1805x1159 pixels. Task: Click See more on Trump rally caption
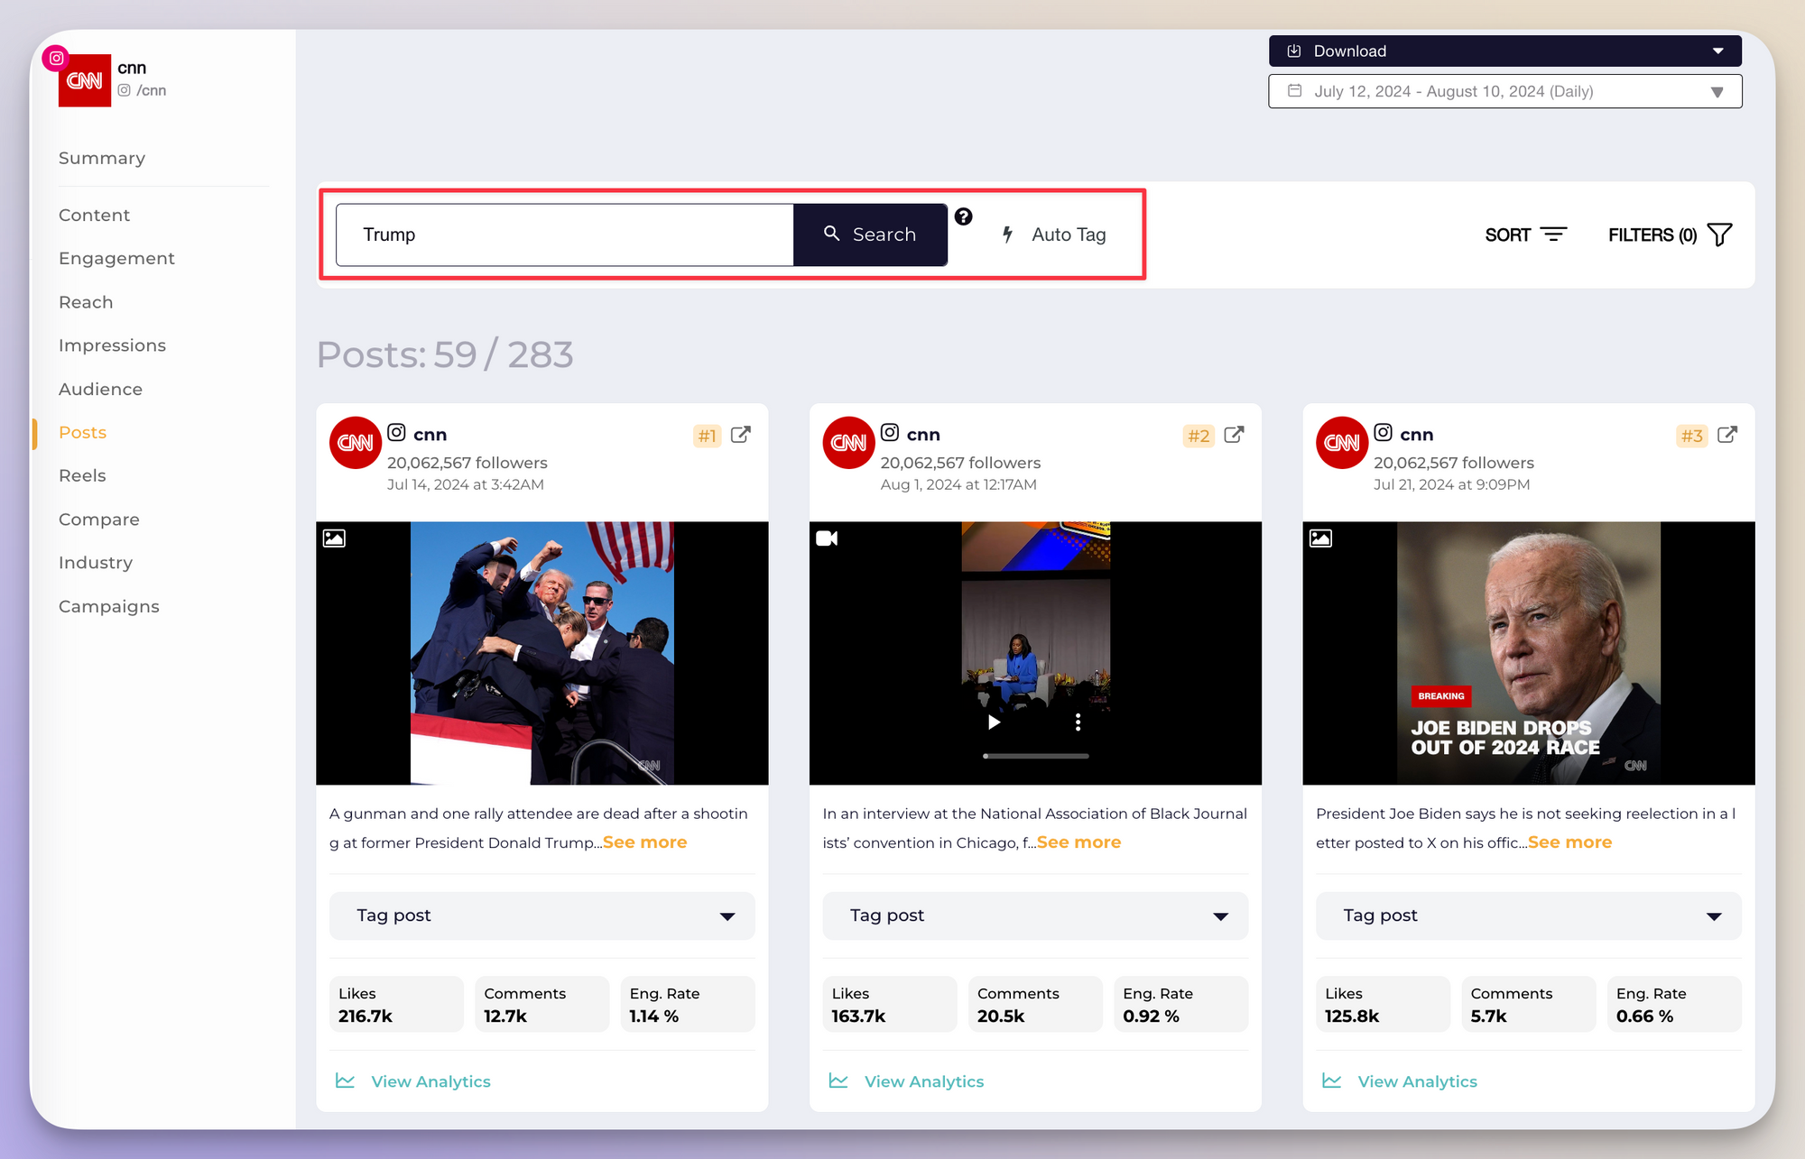click(644, 842)
